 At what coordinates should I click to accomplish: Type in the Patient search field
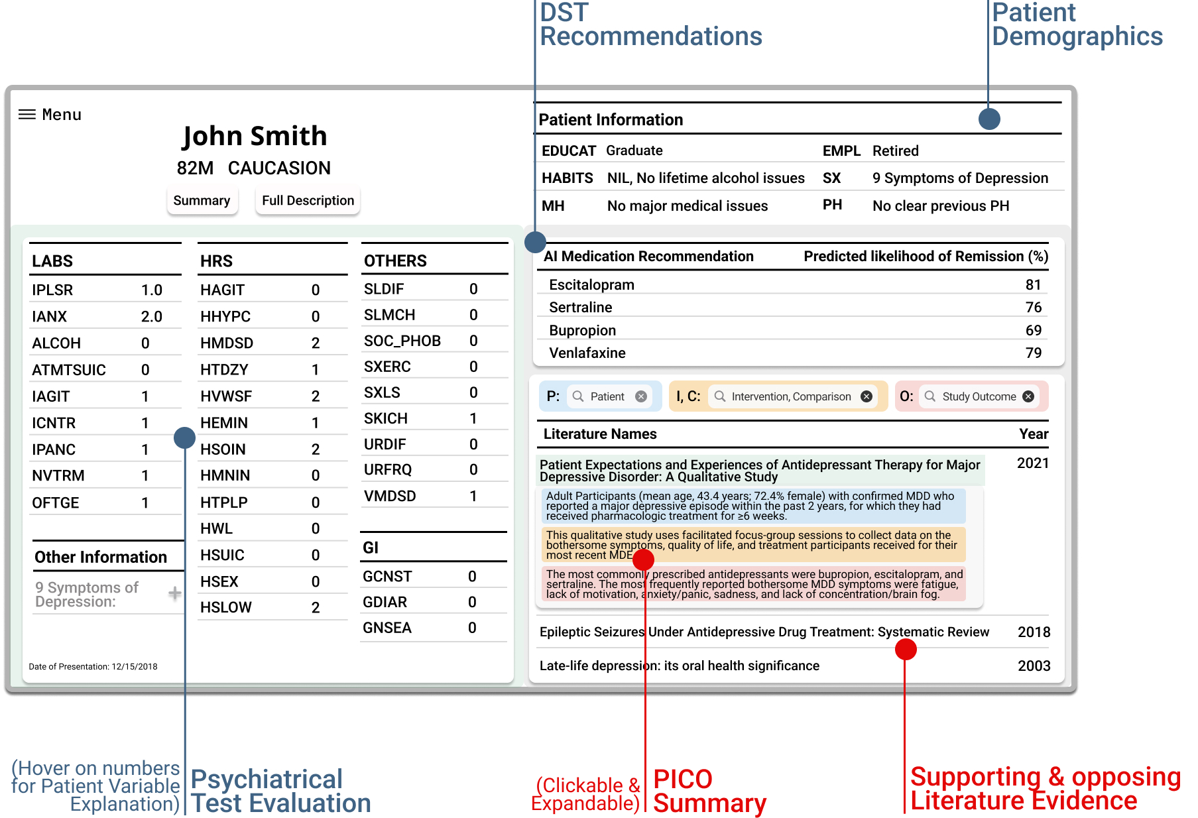click(607, 396)
